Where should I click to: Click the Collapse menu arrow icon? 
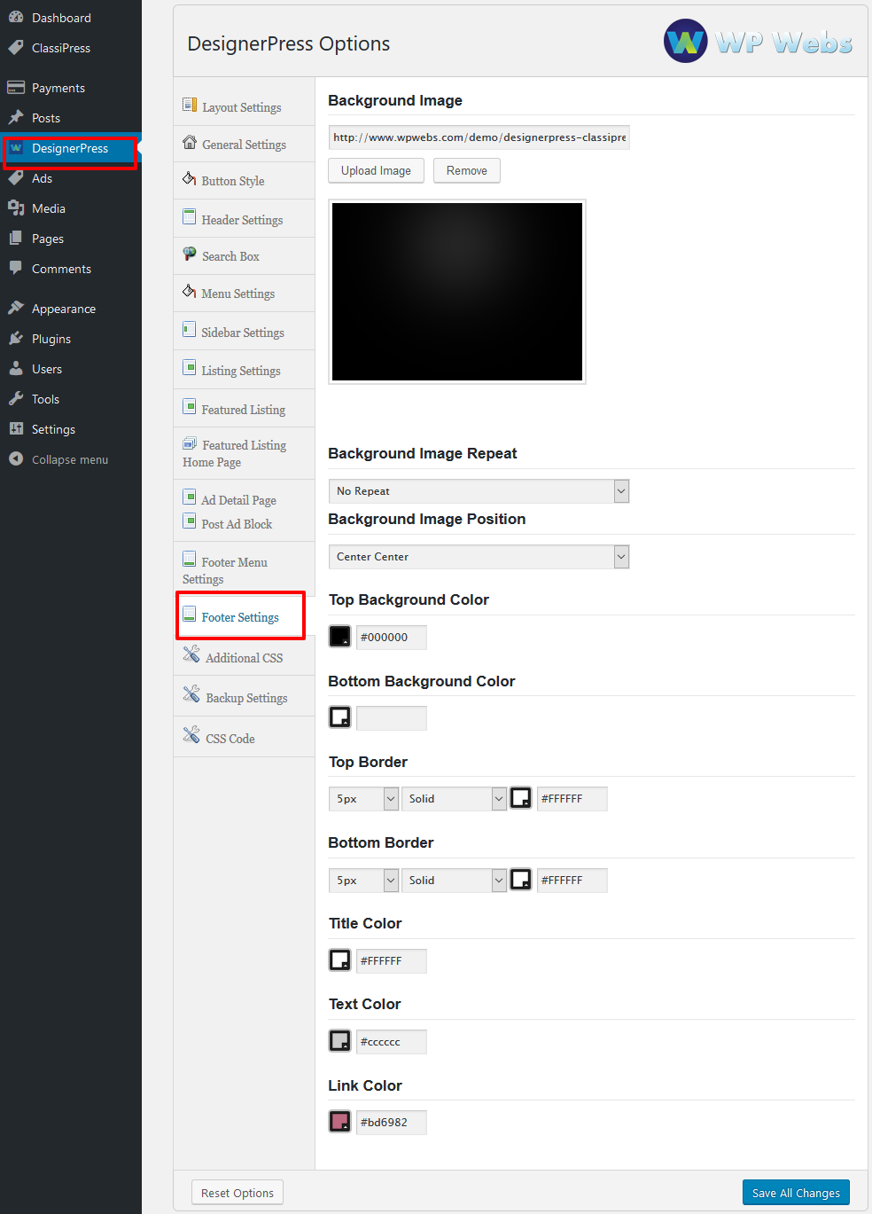click(x=16, y=459)
